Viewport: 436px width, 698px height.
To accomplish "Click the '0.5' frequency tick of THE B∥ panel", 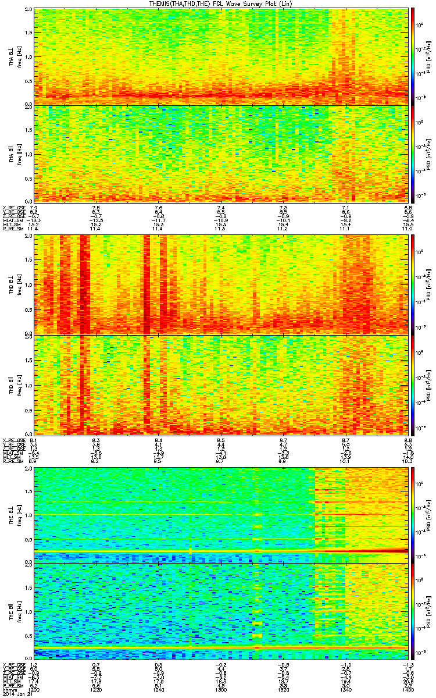I will click(x=28, y=636).
